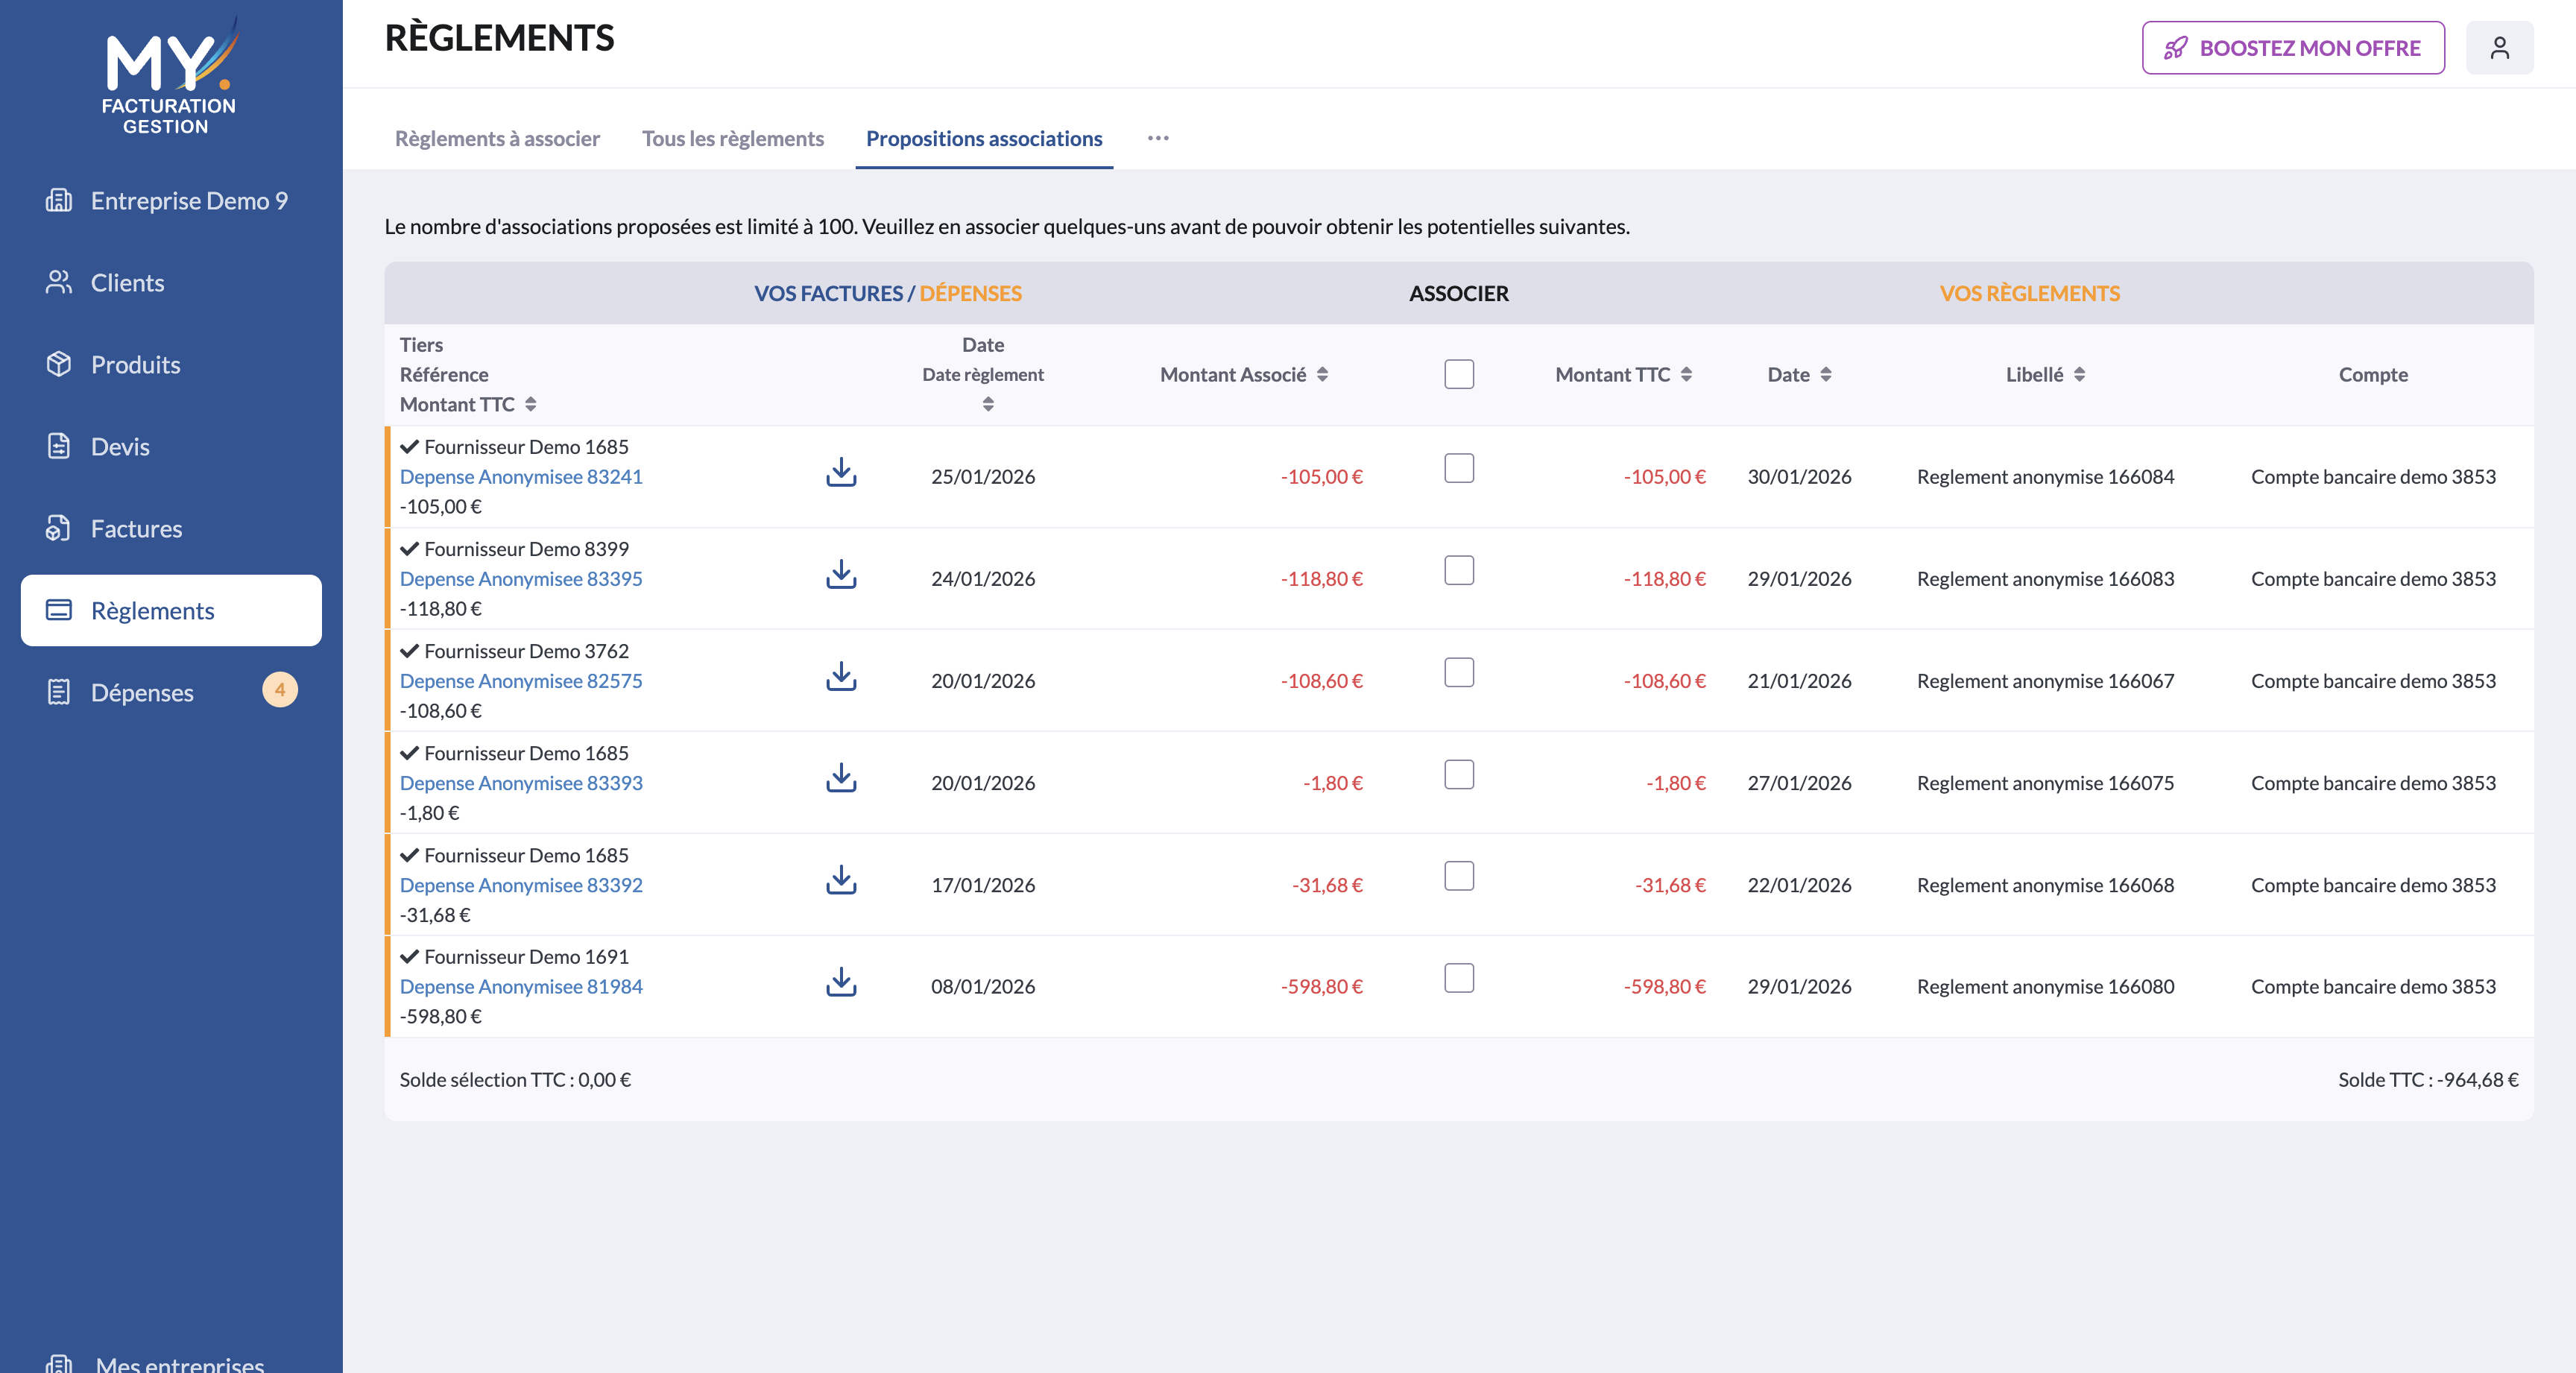Switch to Règlements à associer tab
This screenshot has width=2576, height=1373.
(x=497, y=138)
